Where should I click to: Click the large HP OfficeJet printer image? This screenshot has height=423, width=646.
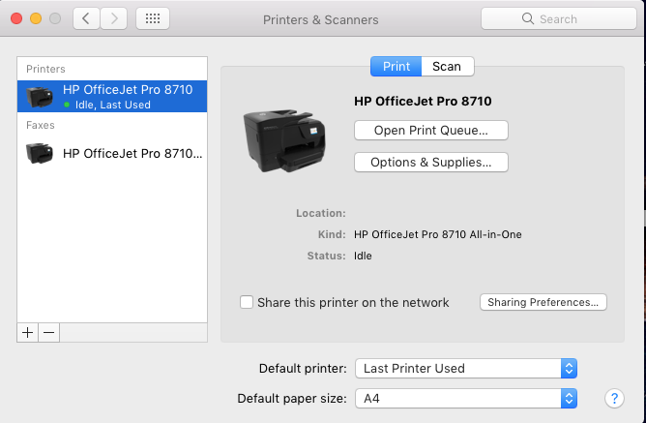tap(284, 140)
